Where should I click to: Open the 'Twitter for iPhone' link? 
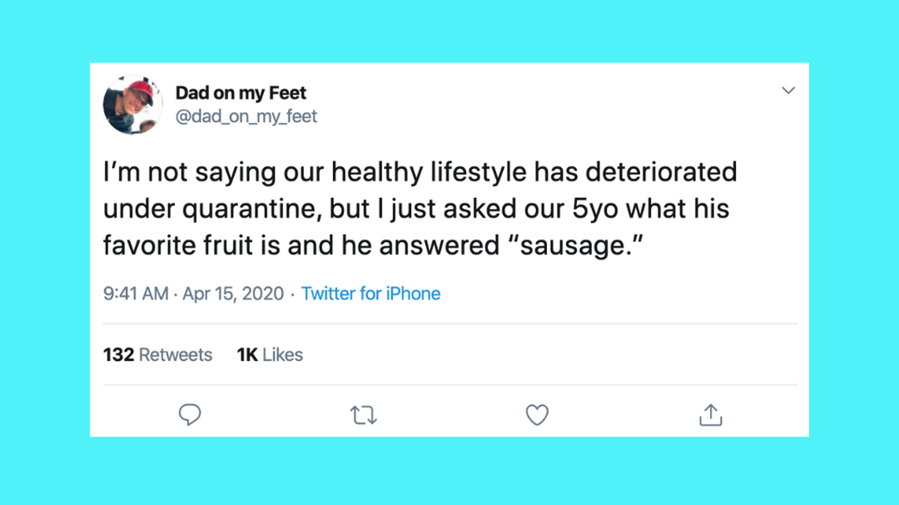click(x=371, y=293)
